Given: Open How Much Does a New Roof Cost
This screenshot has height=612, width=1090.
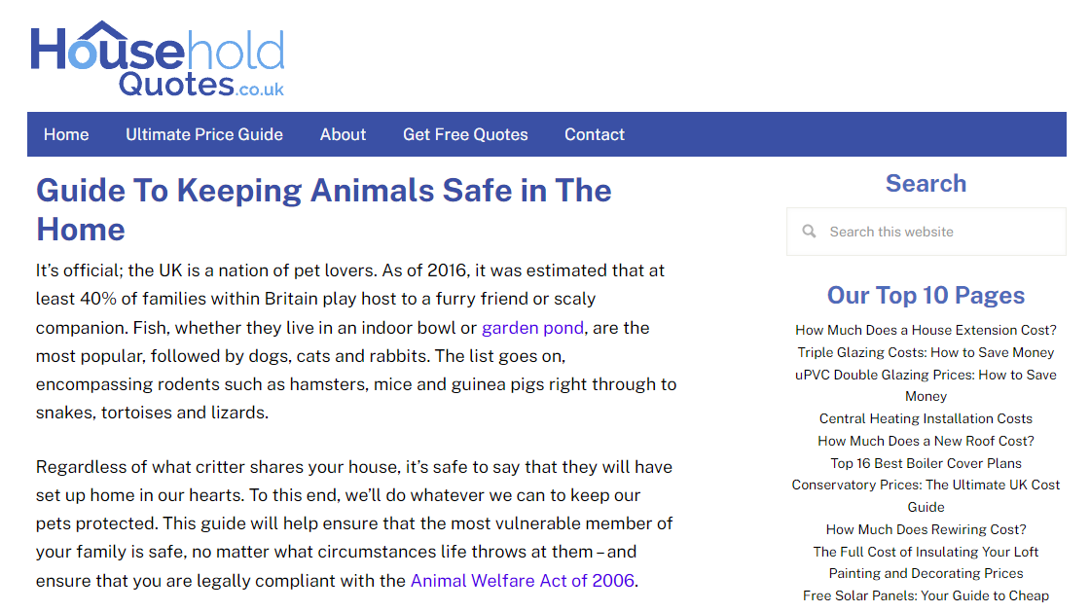Looking at the screenshot, I should pos(926,441).
